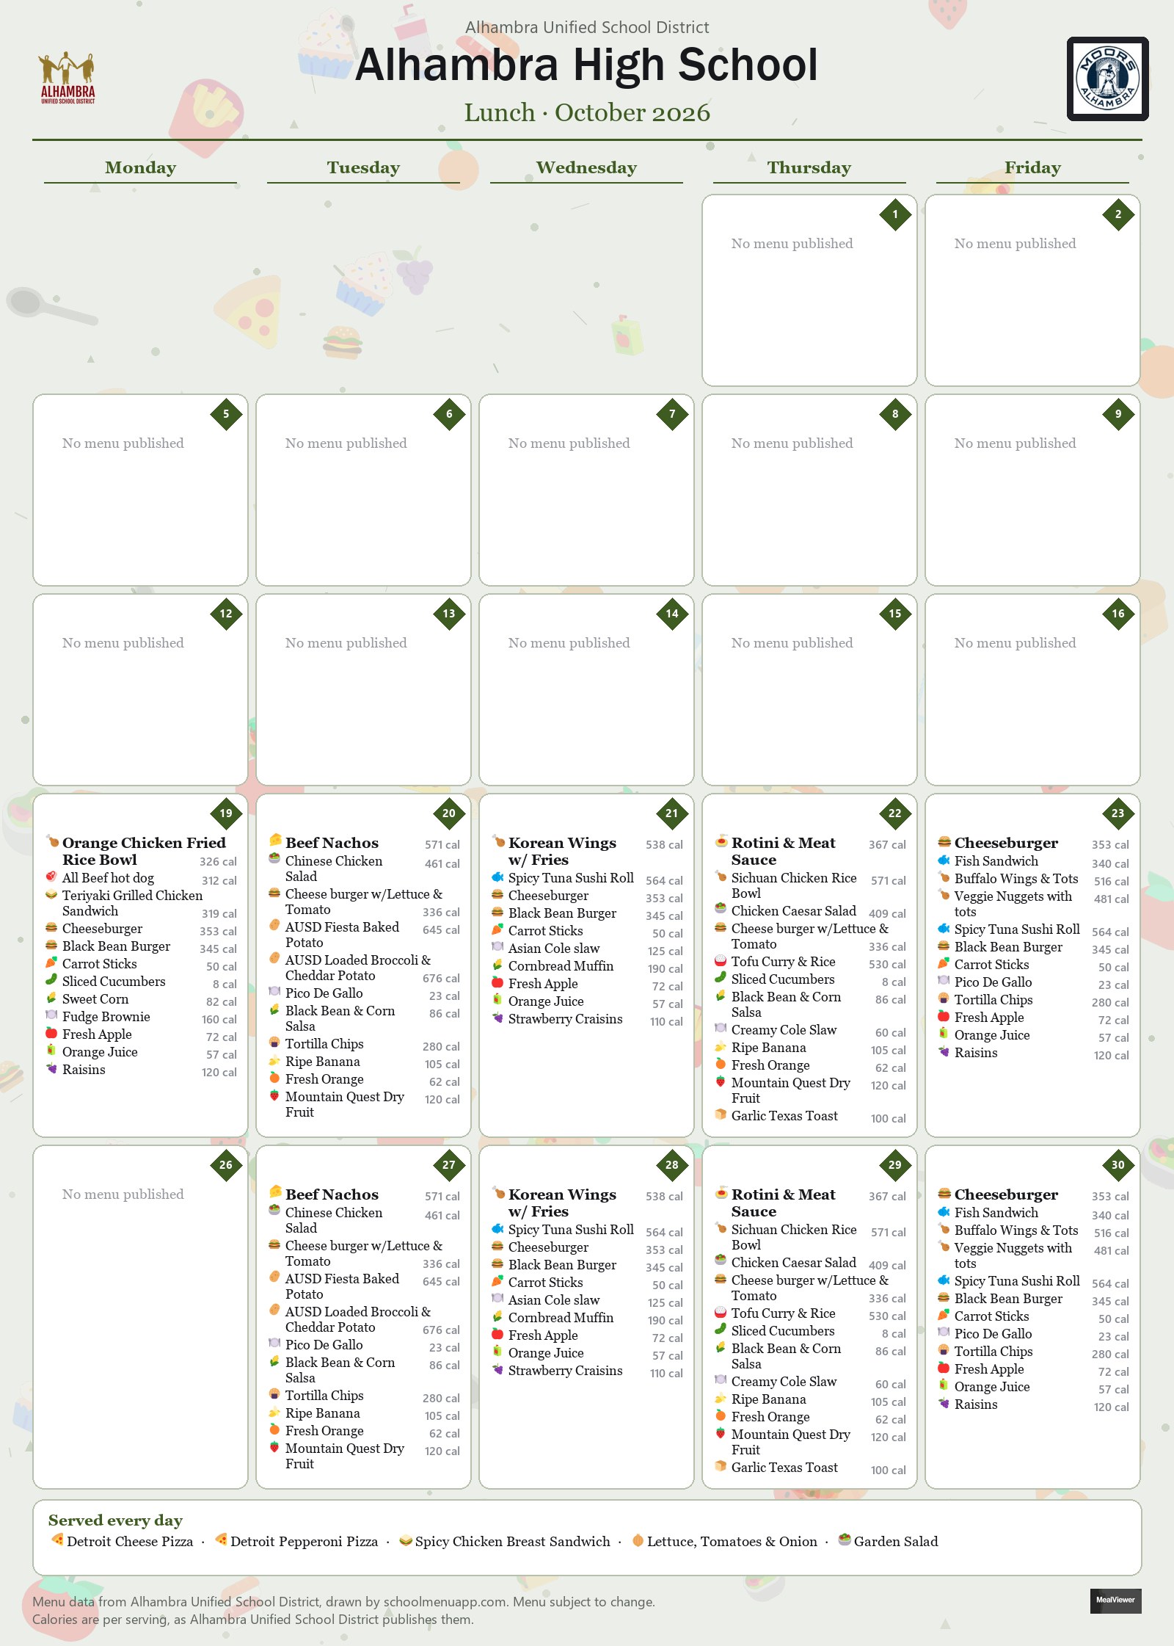Click AUSD Fiesta Baked Potato on day 20
This screenshot has height=1646, width=1174.
(x=342, y=935)
